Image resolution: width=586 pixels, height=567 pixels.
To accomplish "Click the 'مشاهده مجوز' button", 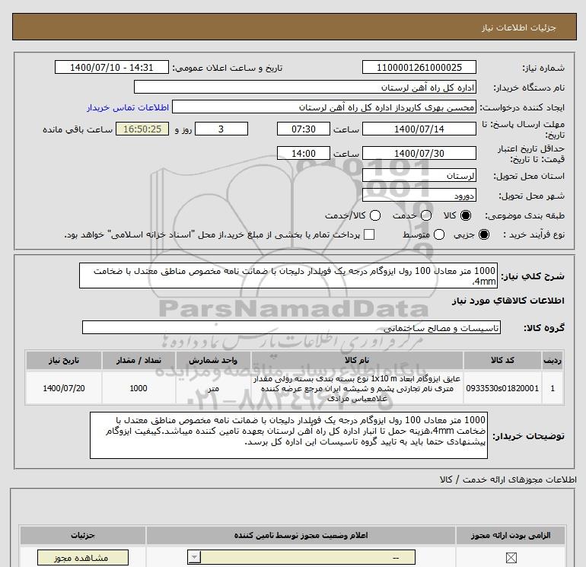I will 83,558.
